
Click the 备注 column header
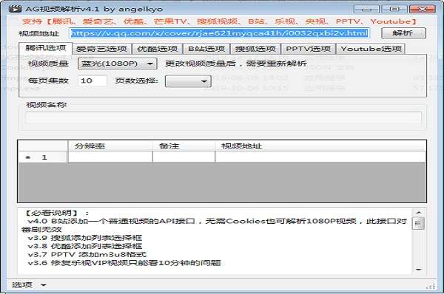(184, 146)
